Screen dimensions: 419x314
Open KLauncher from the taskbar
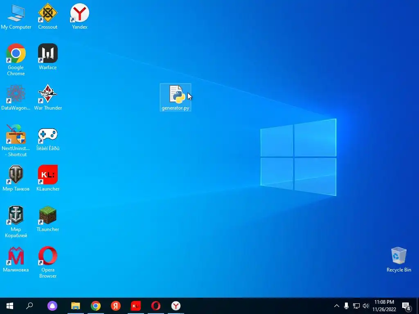pyautogui.click(x=136, y=306)
